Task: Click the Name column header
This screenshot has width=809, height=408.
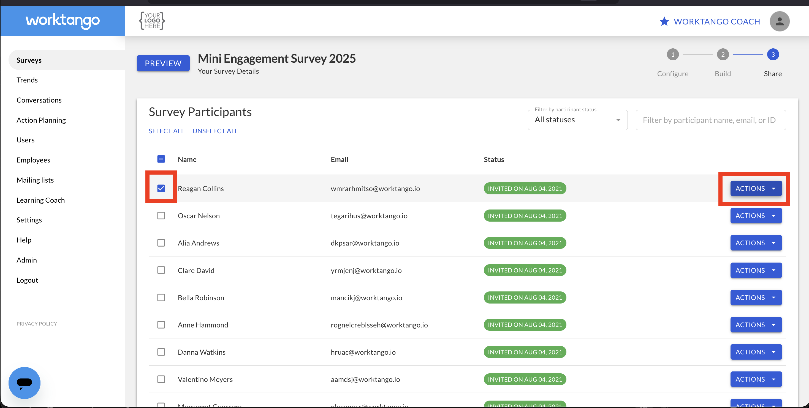Action: point(187,159)
